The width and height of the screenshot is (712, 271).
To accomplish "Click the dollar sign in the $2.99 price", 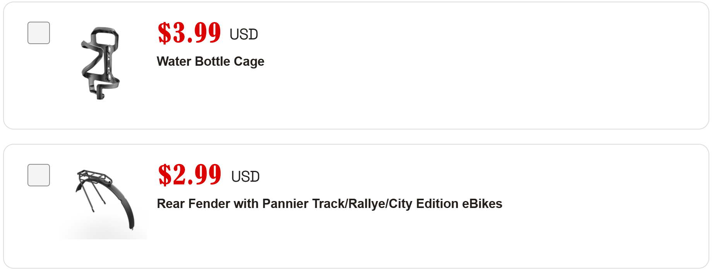I will point(165,176).
